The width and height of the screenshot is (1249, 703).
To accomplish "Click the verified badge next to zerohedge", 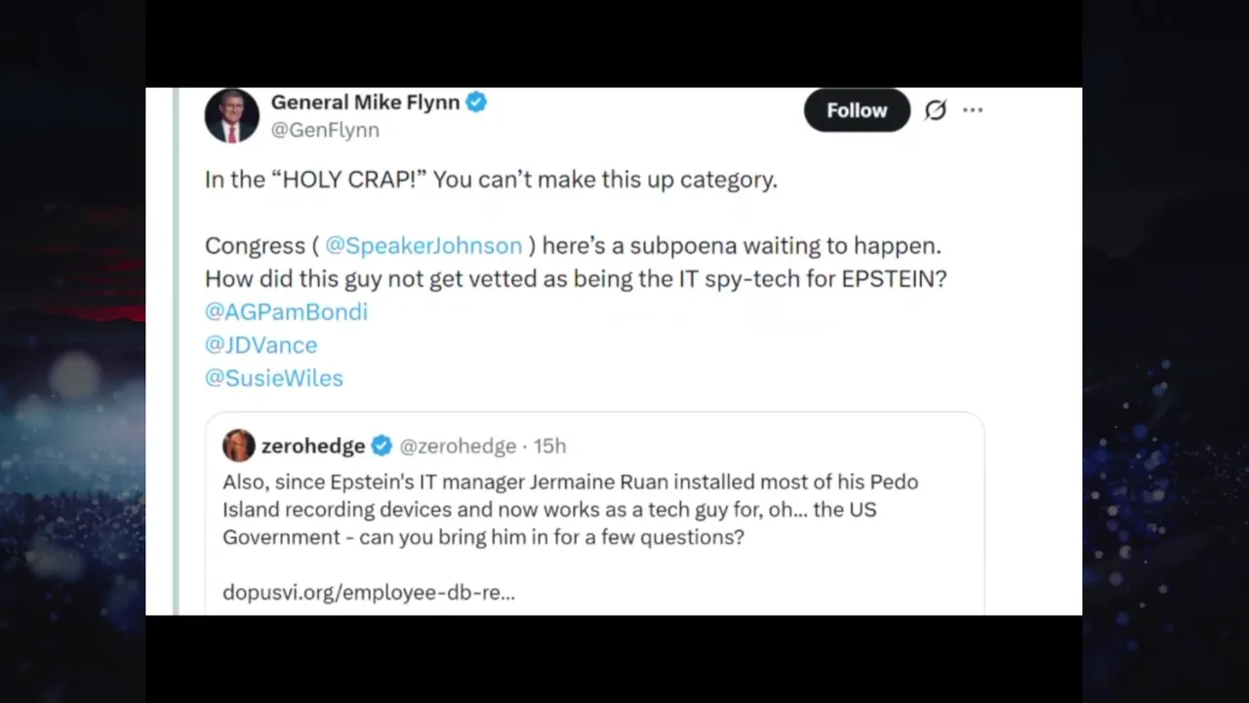I will pyautogui.click(x=382, y=446).
